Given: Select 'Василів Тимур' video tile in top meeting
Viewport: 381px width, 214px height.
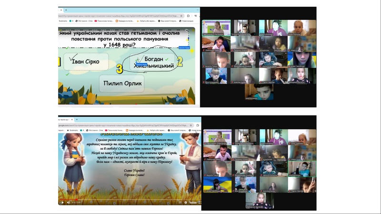Looking at the screenshot, I should click(x=216, y=60).
